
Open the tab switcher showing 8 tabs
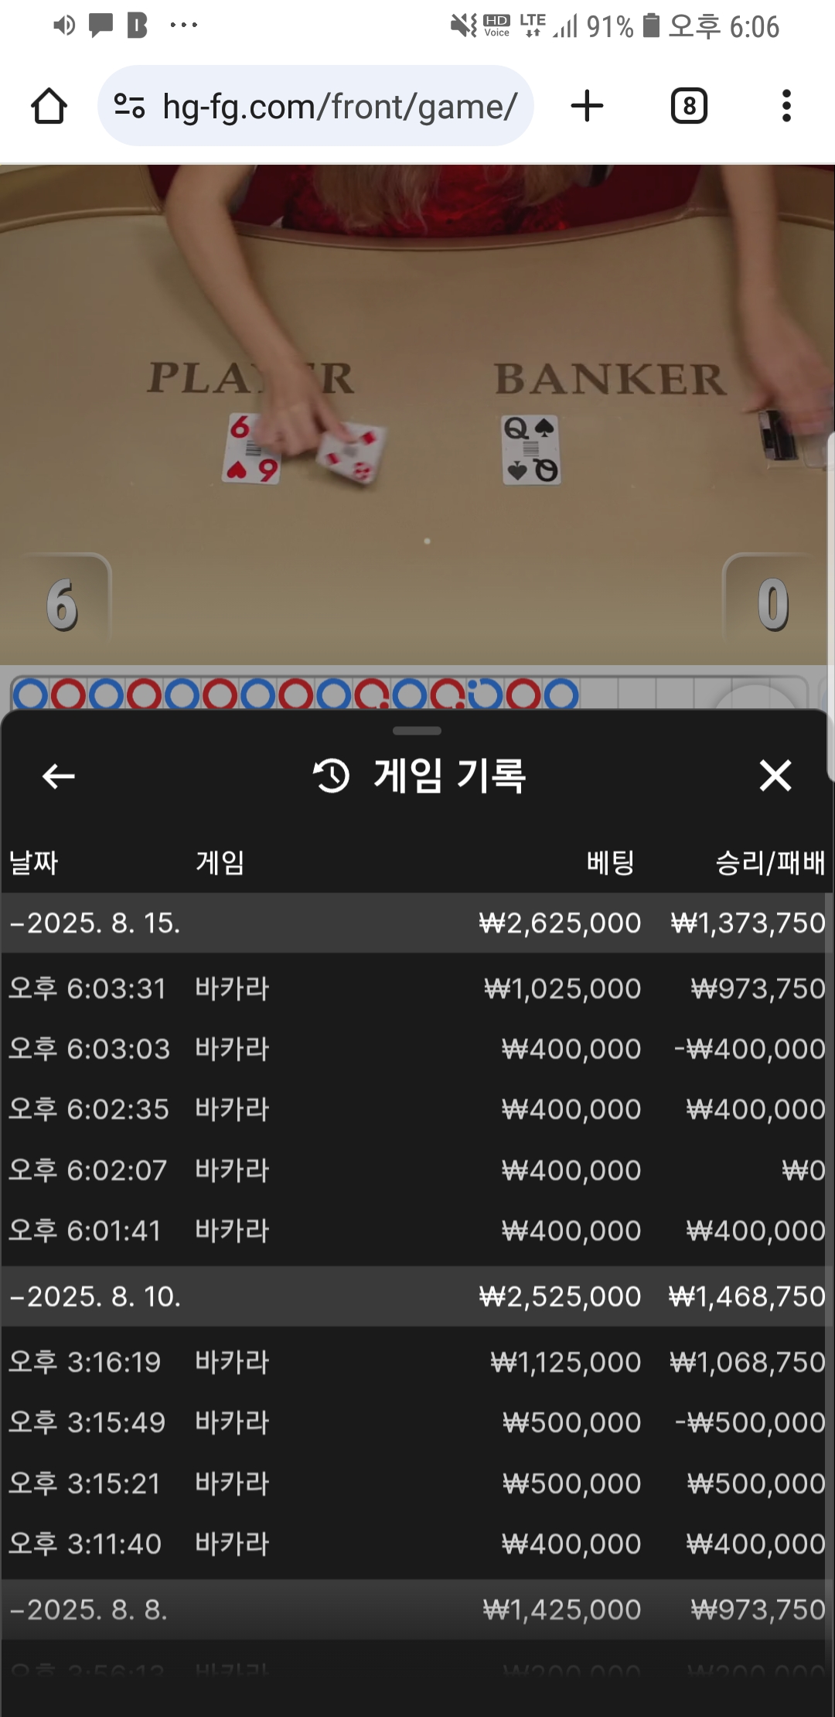[689, 106]
